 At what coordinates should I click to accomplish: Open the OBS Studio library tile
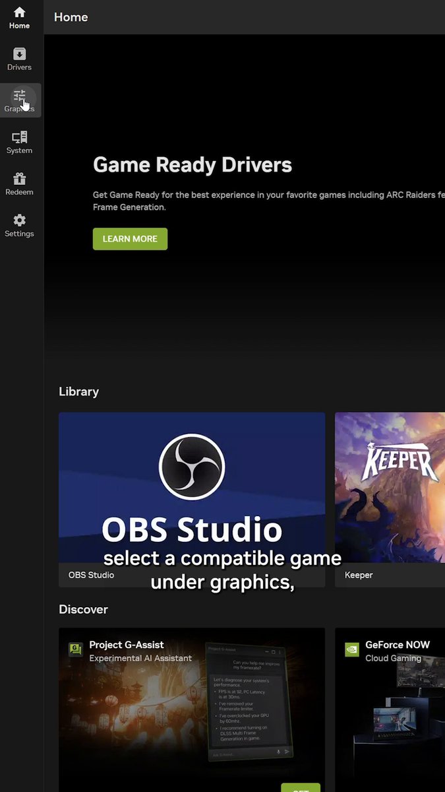pyautogui.click(x=192, y=500)
